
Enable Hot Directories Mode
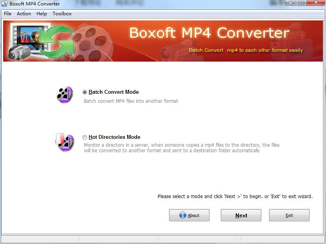point(84,137)
